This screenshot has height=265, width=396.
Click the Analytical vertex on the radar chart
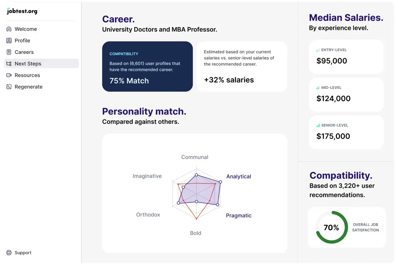click(220, 182)
